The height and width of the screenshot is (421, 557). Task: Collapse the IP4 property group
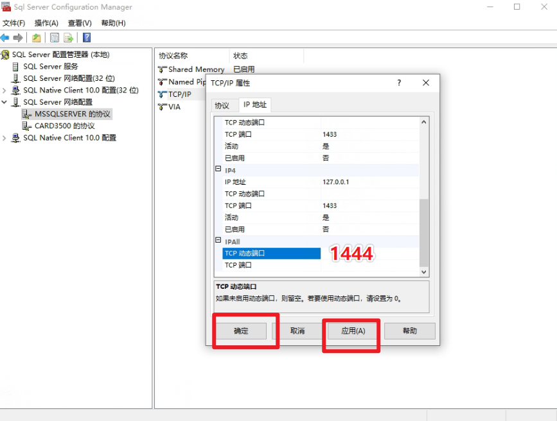tap(218, 169)
